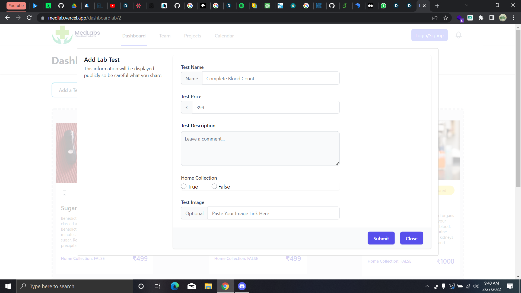Viewport: 521px width, 293px height.
Task: Bookmark this page with star icon
Action: click(446, 18)
